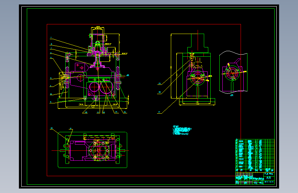
Task: Click the drawing number cell in title block
Action: (269, 182)
